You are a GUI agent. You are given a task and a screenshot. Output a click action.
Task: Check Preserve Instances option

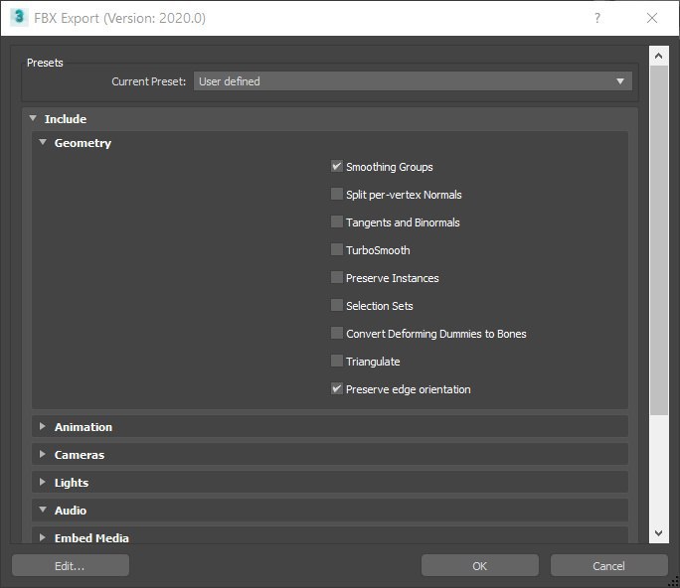pos(337,277)
